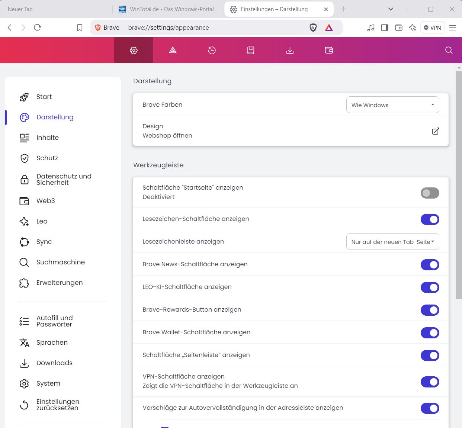
Task: Open the Brave Farben dropdown
Action: [x=392, y=105]
